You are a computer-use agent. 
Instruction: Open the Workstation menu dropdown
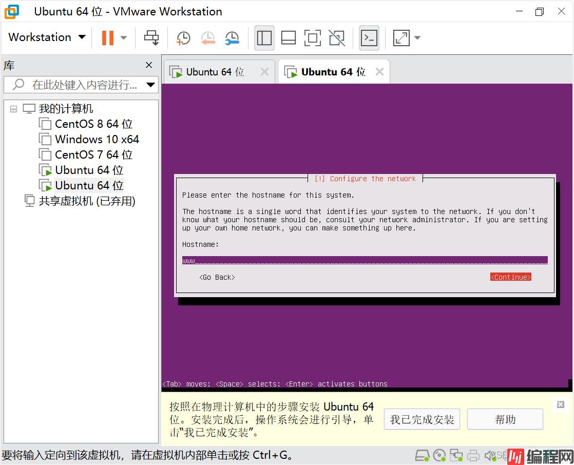pos(47,37)
